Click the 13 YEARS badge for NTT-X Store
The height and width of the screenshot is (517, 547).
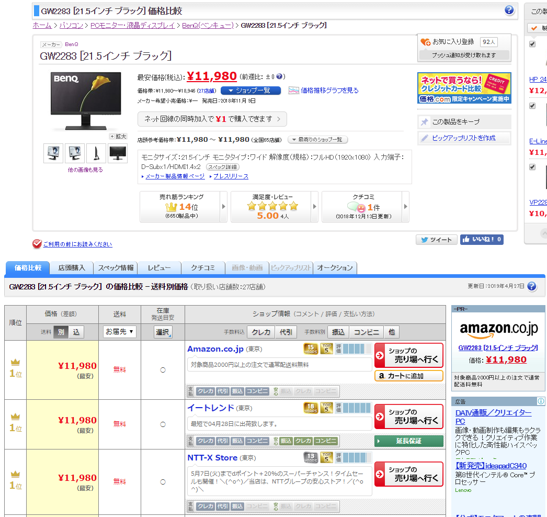(x=311, y=457)
